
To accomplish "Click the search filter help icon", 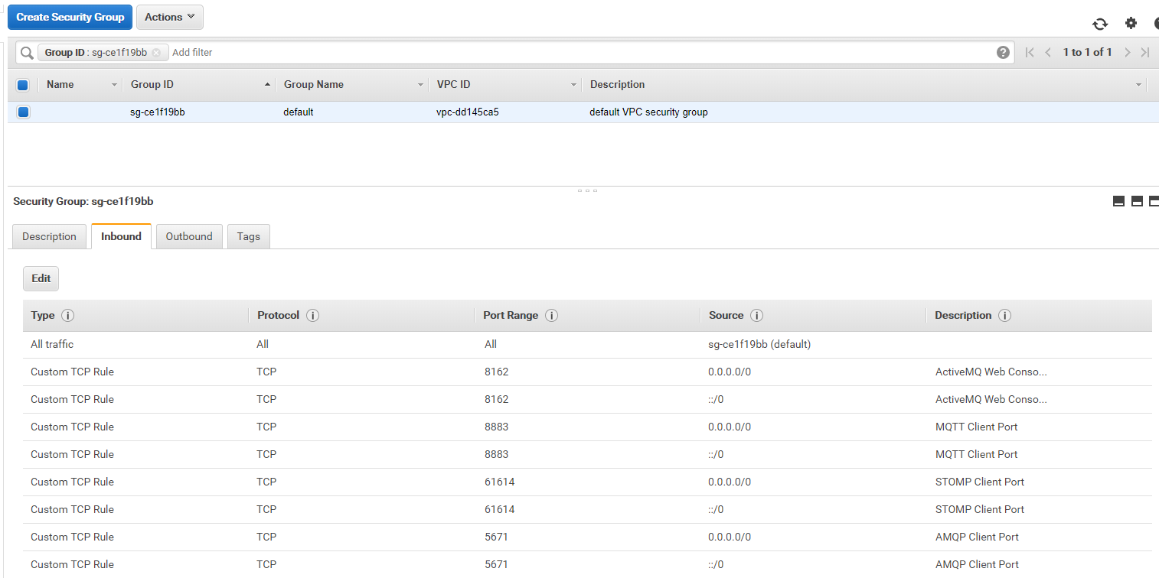I will point(1003,52).
